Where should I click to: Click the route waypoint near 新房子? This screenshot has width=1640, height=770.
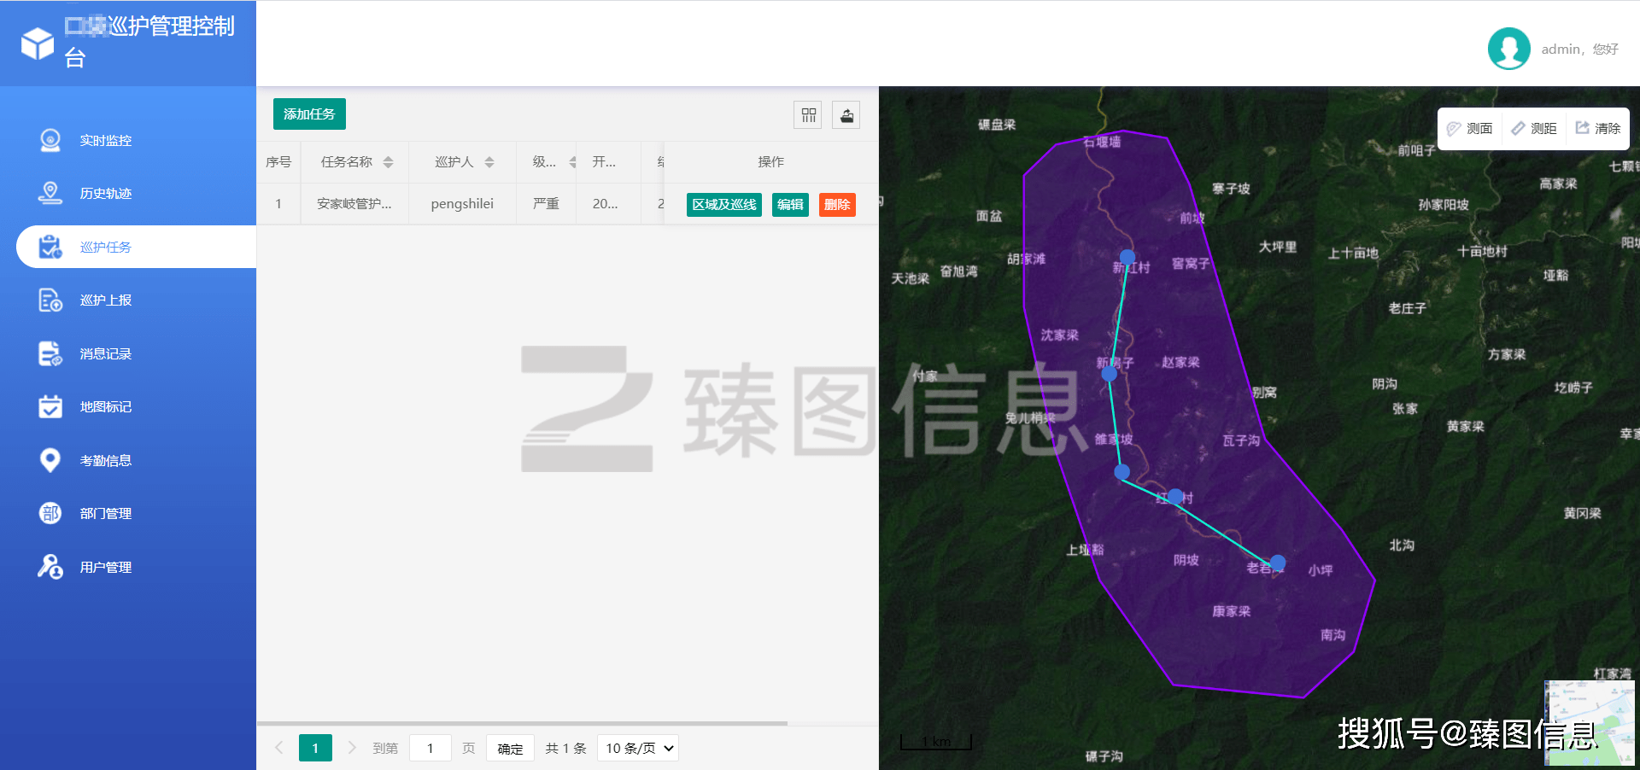pos(1110,374)
